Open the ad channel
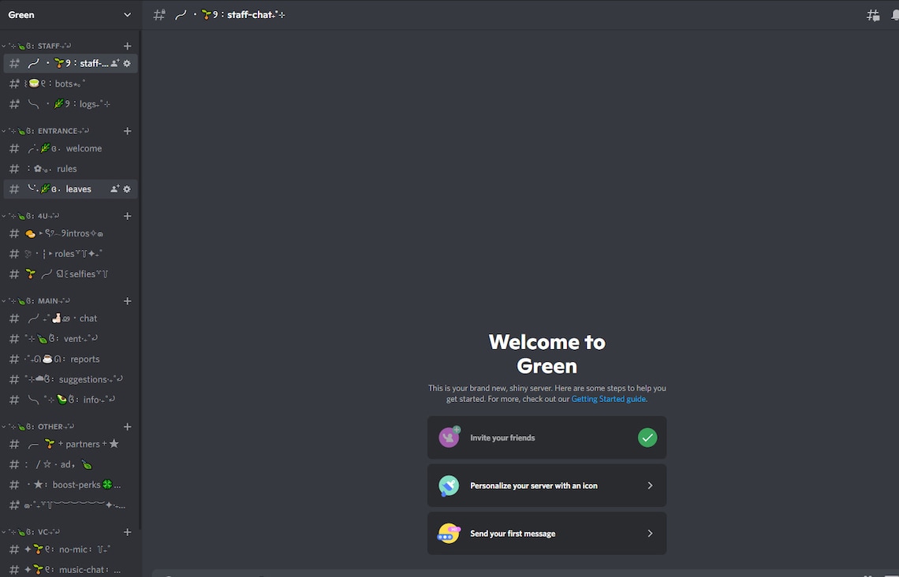Screen dimensions: 899x577 click(x=70, y=465)
